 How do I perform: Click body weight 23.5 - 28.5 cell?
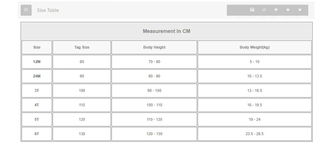point(254,134)
